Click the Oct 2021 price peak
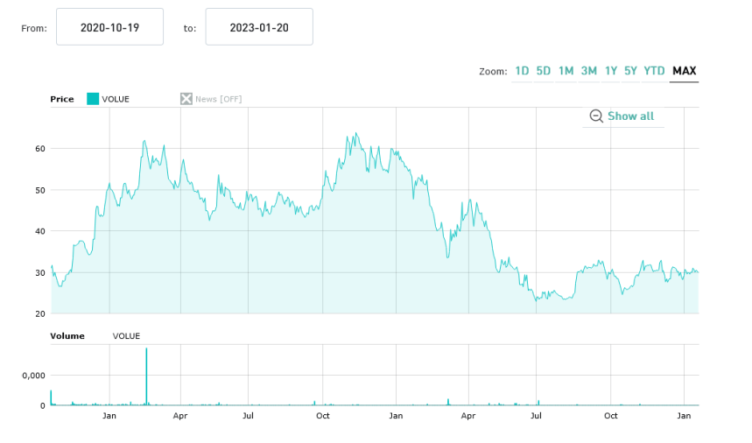752x443 pixels. point(355,135)
